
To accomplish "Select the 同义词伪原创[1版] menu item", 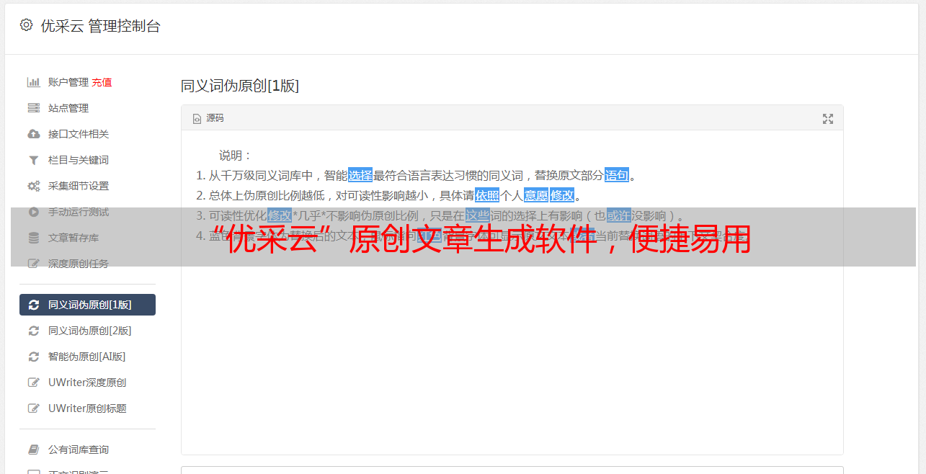I will 87,305.
